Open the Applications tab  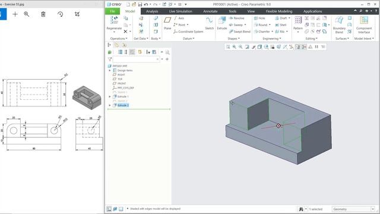click(x=313, y=11)
